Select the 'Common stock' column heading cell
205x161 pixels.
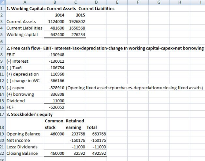coord(55,124)
